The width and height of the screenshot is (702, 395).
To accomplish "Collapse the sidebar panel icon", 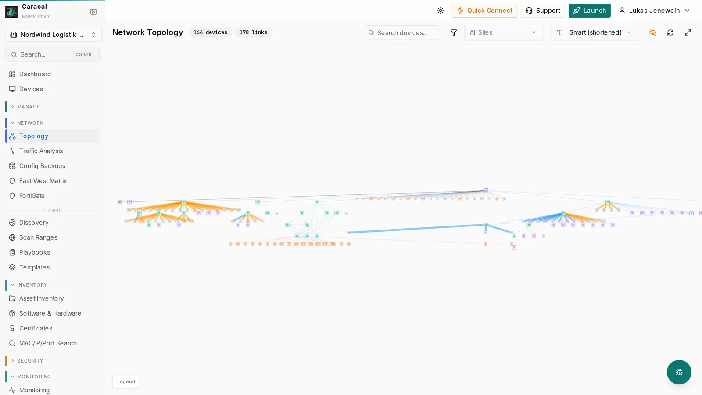I will [93, 12].
